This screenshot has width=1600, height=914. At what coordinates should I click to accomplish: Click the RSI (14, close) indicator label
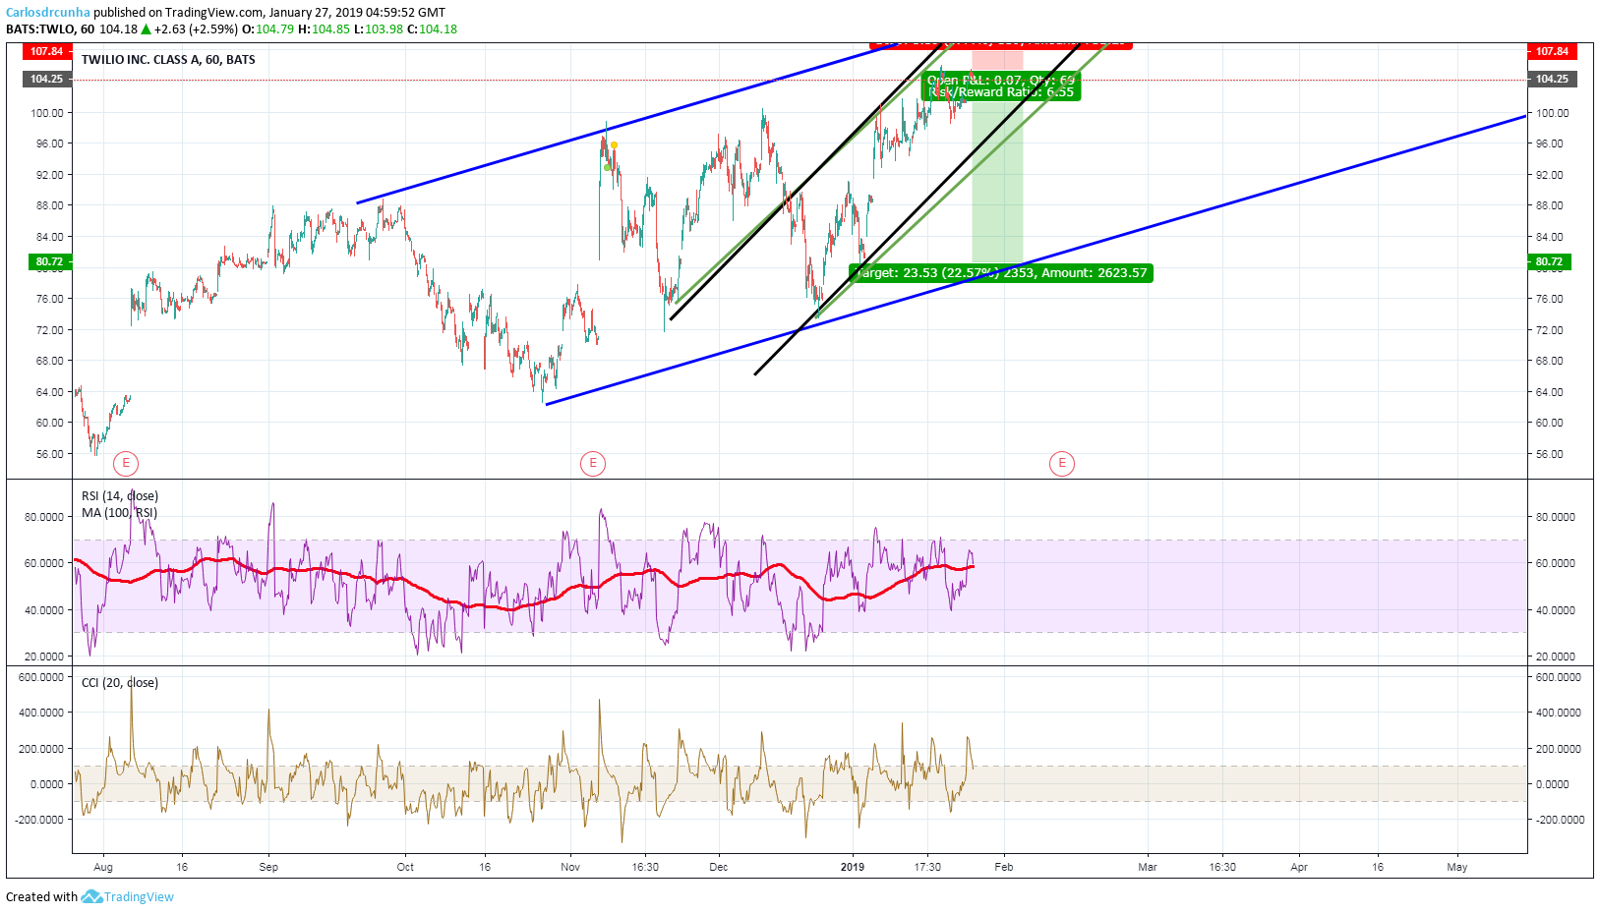[120, 496]
